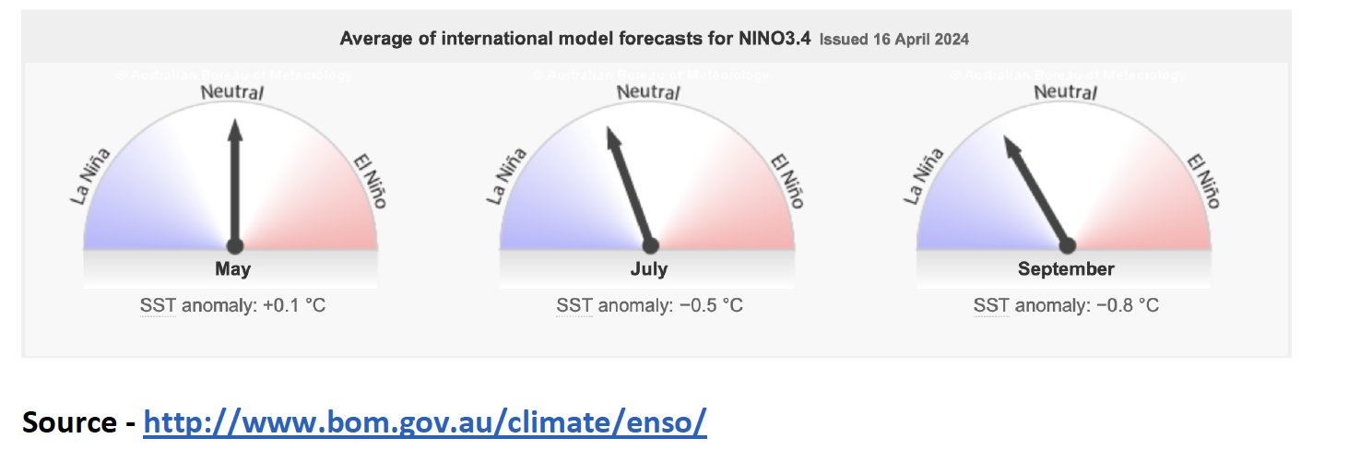Click the July dial arrowhead
Image resolution: width=1348 pixels, height=474 pixels.
point(611,137)
